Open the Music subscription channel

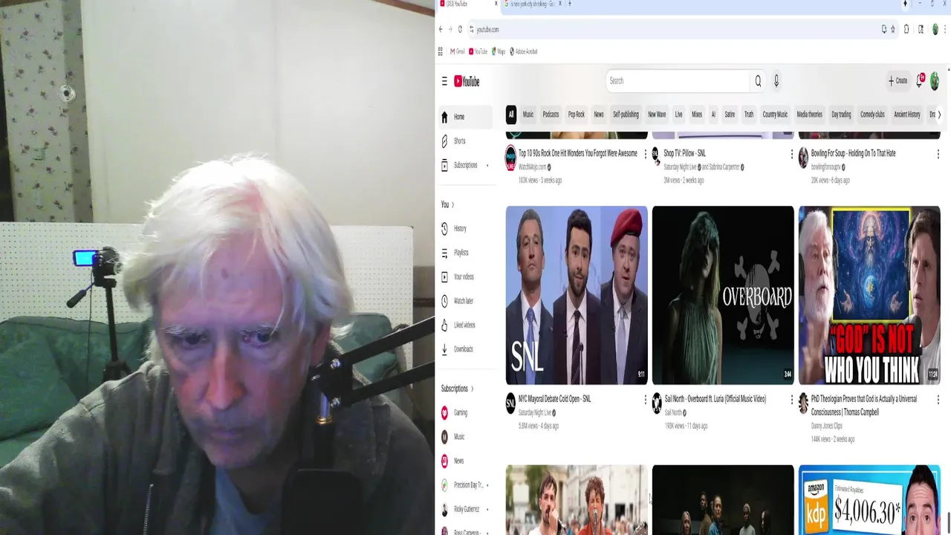465,437
